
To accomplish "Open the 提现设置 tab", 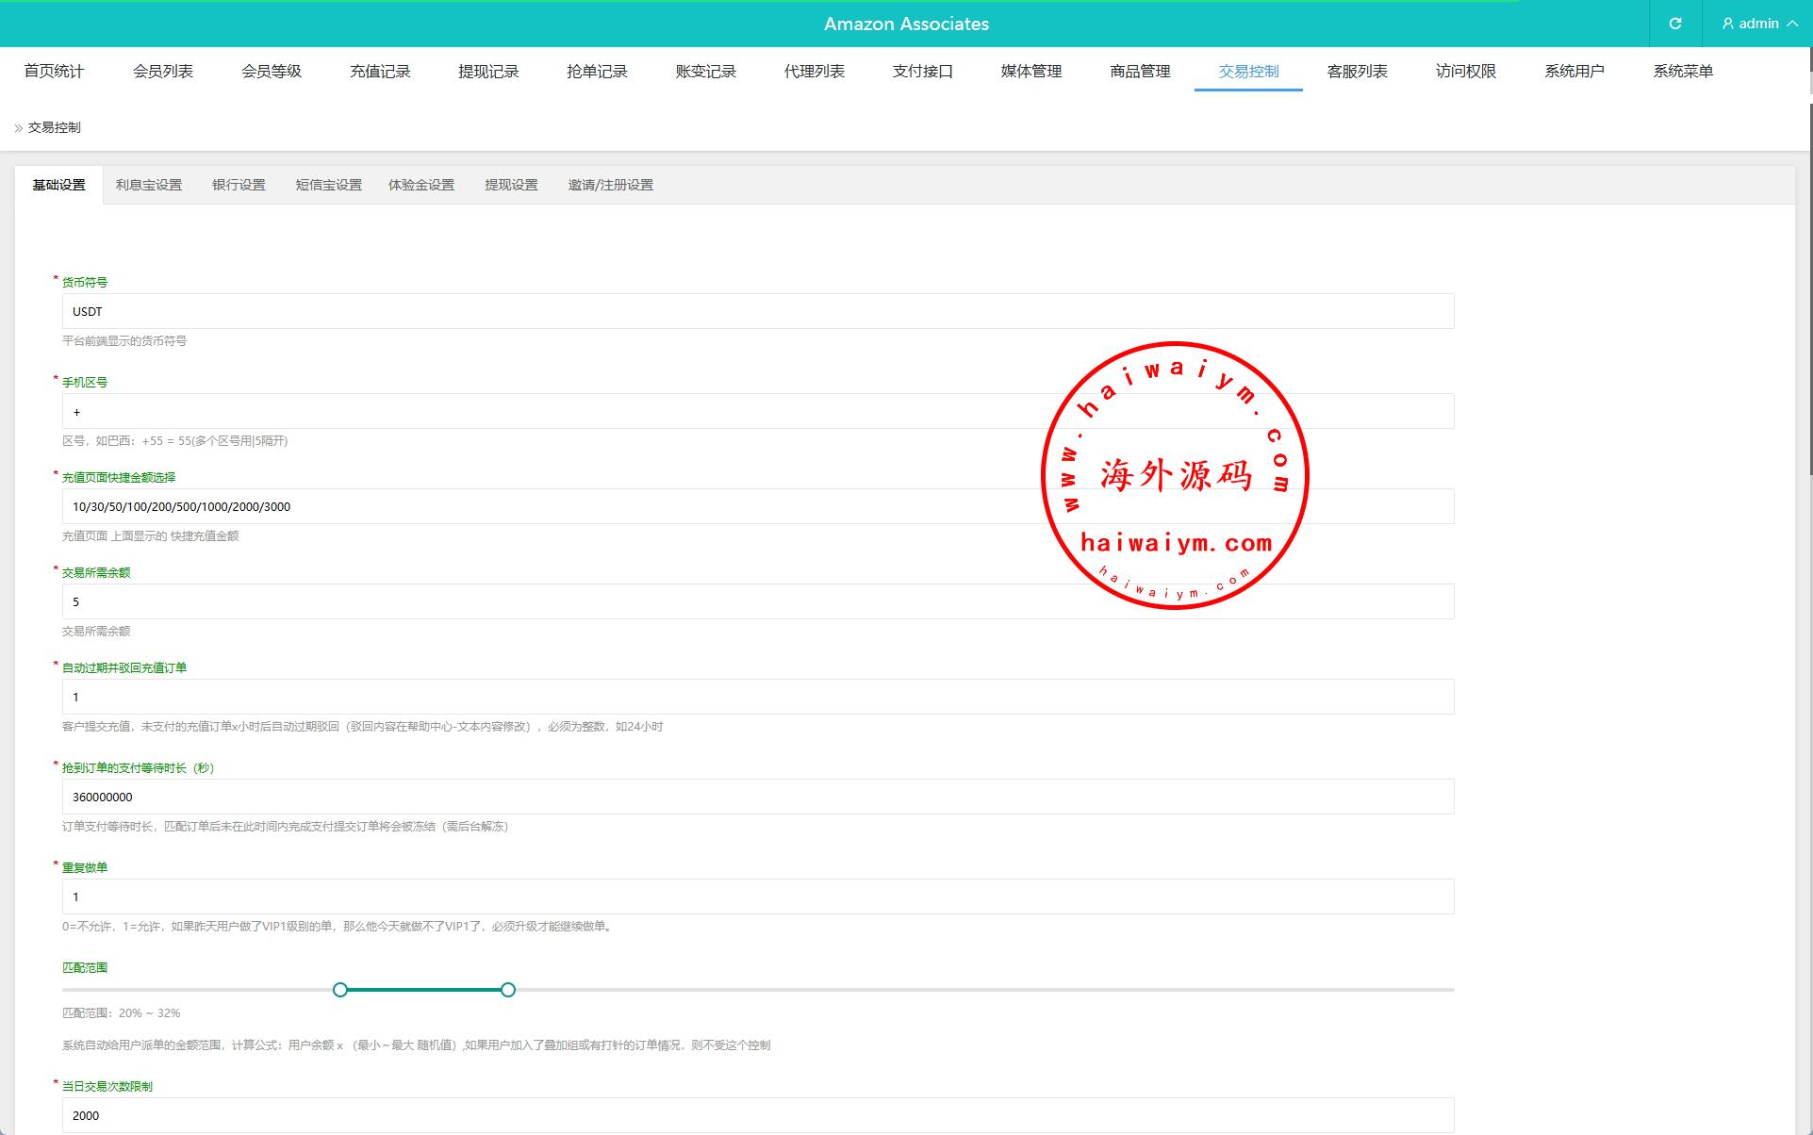I will pos(511,185).
